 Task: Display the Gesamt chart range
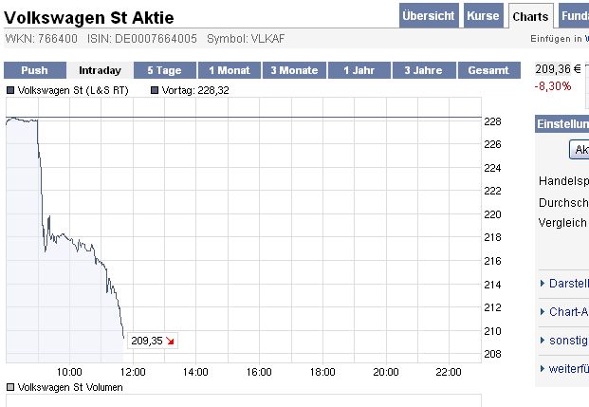point(488,70)
